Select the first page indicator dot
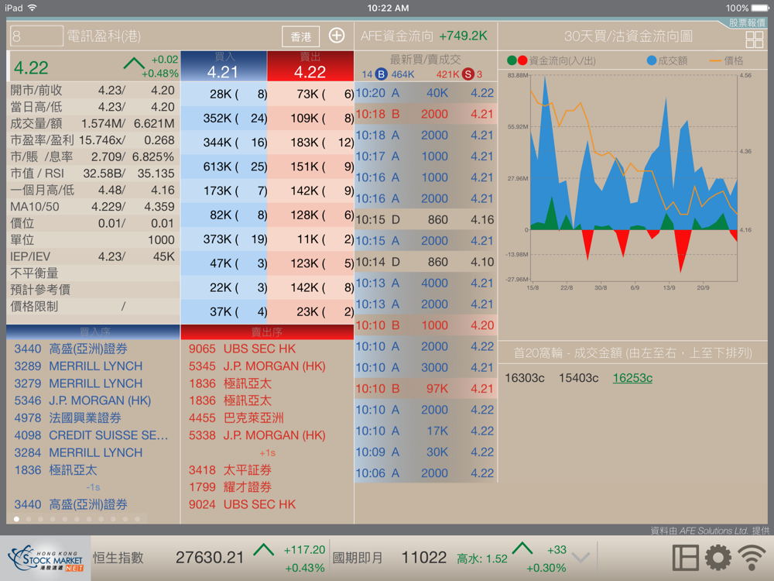 click(16, 519)
